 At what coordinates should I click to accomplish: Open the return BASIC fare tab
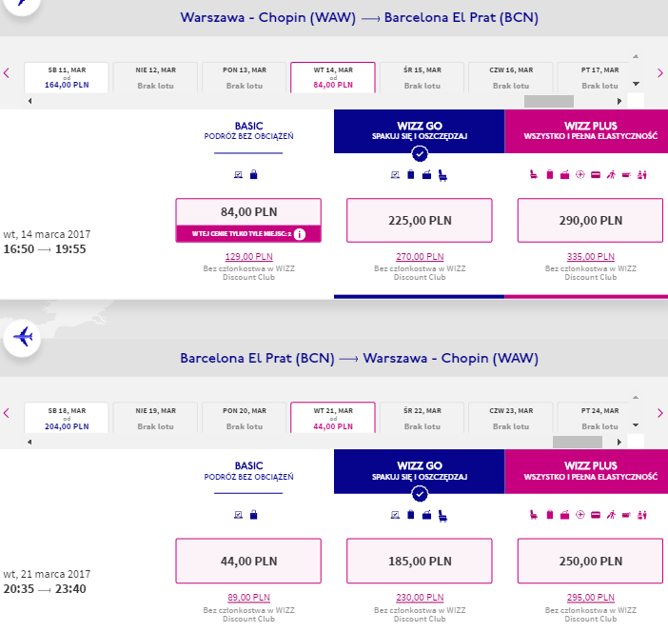(248, 471)
